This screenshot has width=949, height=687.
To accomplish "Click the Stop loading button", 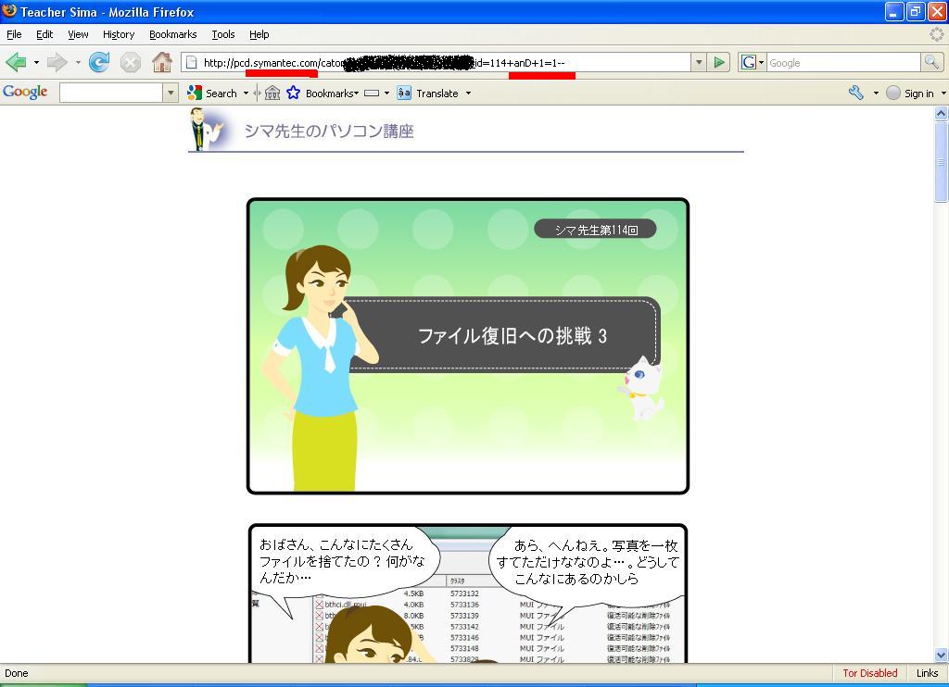I will coord(130,62).
